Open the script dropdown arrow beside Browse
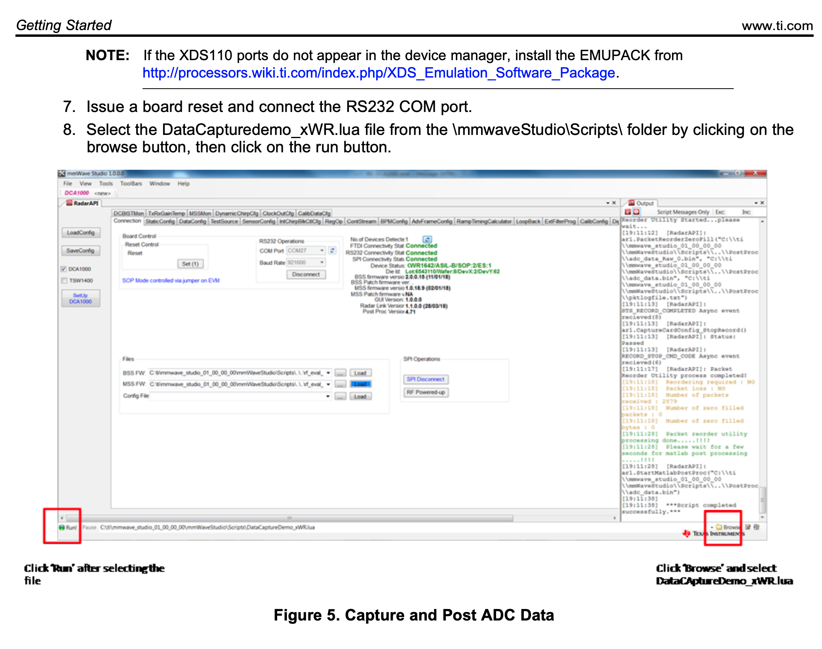The width and height of the screenshot is (822, 649). [712, 528]
